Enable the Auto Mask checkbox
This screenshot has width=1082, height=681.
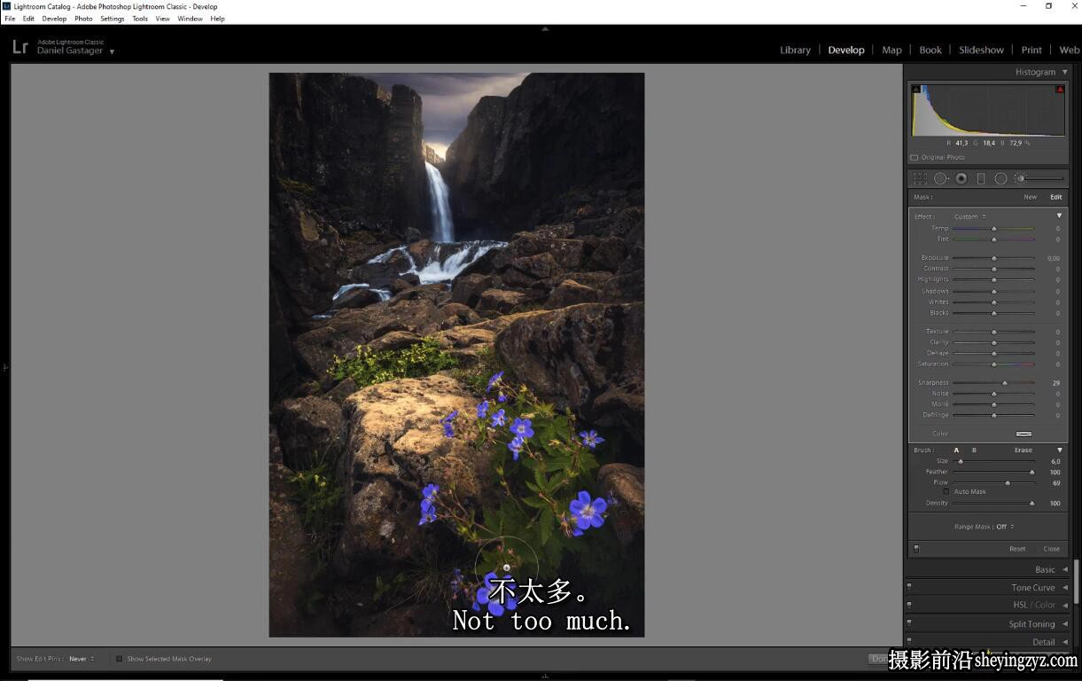click(x=946, y=491)
